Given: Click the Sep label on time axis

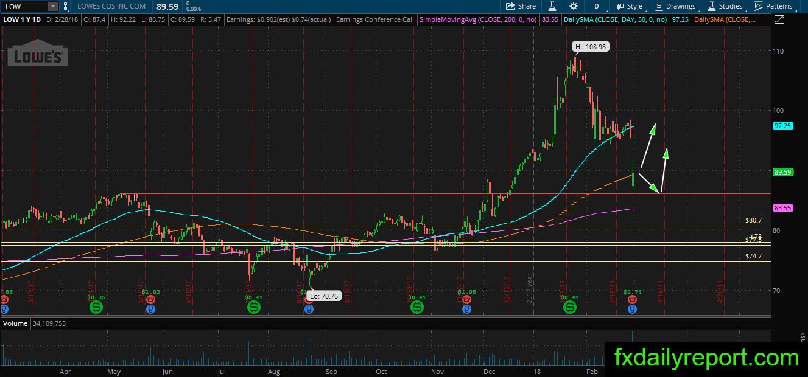Looking at the screenshot, I should (x=331, y=370).
